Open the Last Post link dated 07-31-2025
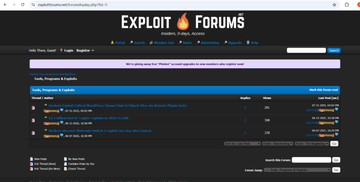Image resolution: width=360 pixels, height=182 pixels. point(312,110)
